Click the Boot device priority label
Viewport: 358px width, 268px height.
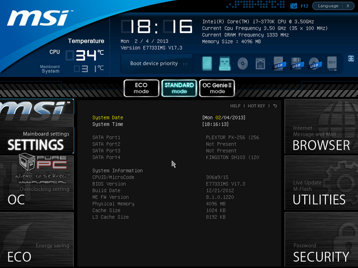click(154, 63)
